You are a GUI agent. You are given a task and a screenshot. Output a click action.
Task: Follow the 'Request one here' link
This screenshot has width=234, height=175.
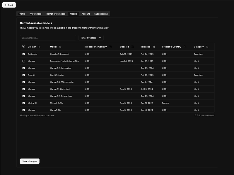[x=46, y=116]
